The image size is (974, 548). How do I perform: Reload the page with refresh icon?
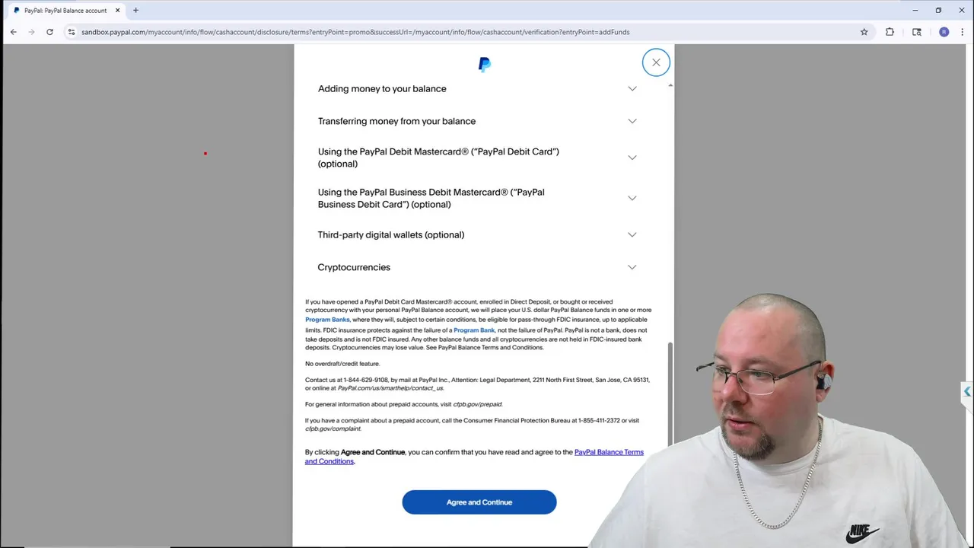(x=49, y=32)
